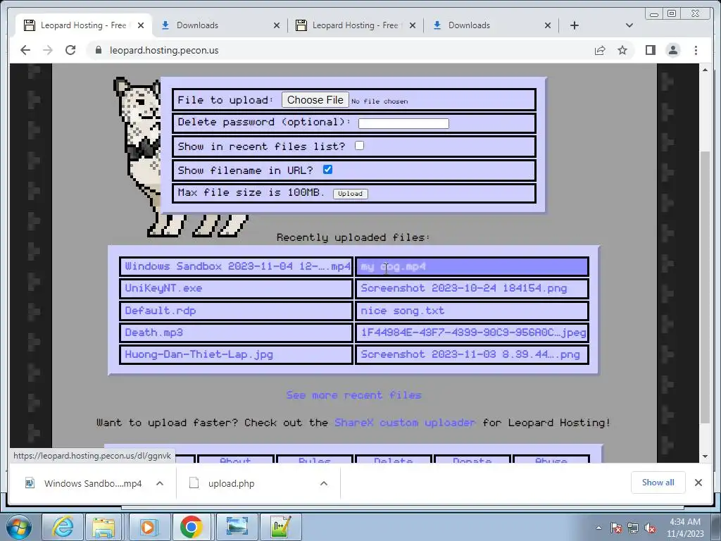This screenshot has width=721, height=541.
Task: Open Huong-Dan-Thiet-Lap.jpg file link
Action: pos(237,355)
